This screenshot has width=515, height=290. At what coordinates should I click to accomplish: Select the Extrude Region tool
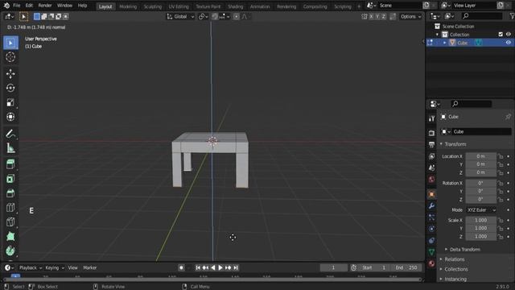tap(10, 164)
